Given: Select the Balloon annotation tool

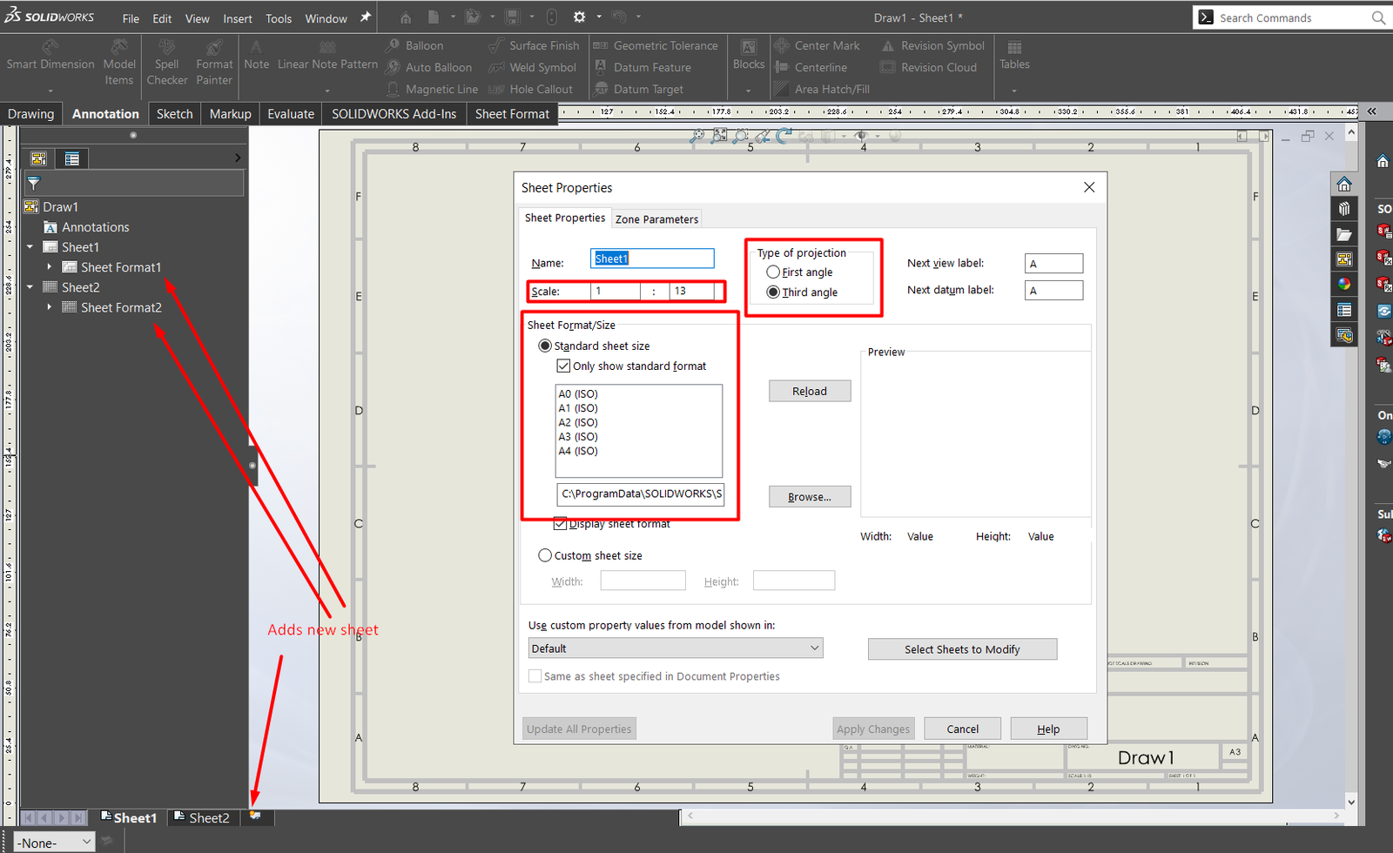Looking at the screenshot, I should click(394, 45).
